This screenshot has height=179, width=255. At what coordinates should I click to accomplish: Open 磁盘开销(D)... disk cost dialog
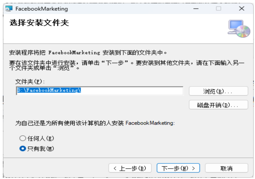click(x=218, y=105)
